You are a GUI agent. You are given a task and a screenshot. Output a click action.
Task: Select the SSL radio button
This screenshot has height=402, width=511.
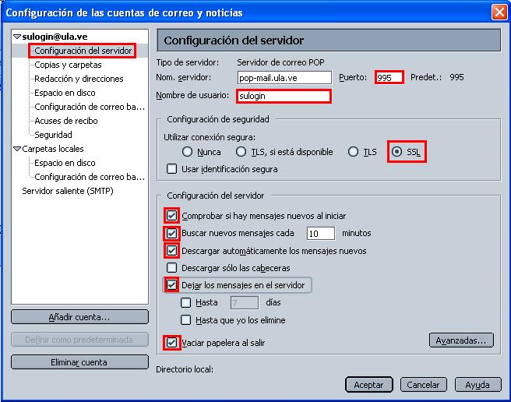(x=396, y=152)
